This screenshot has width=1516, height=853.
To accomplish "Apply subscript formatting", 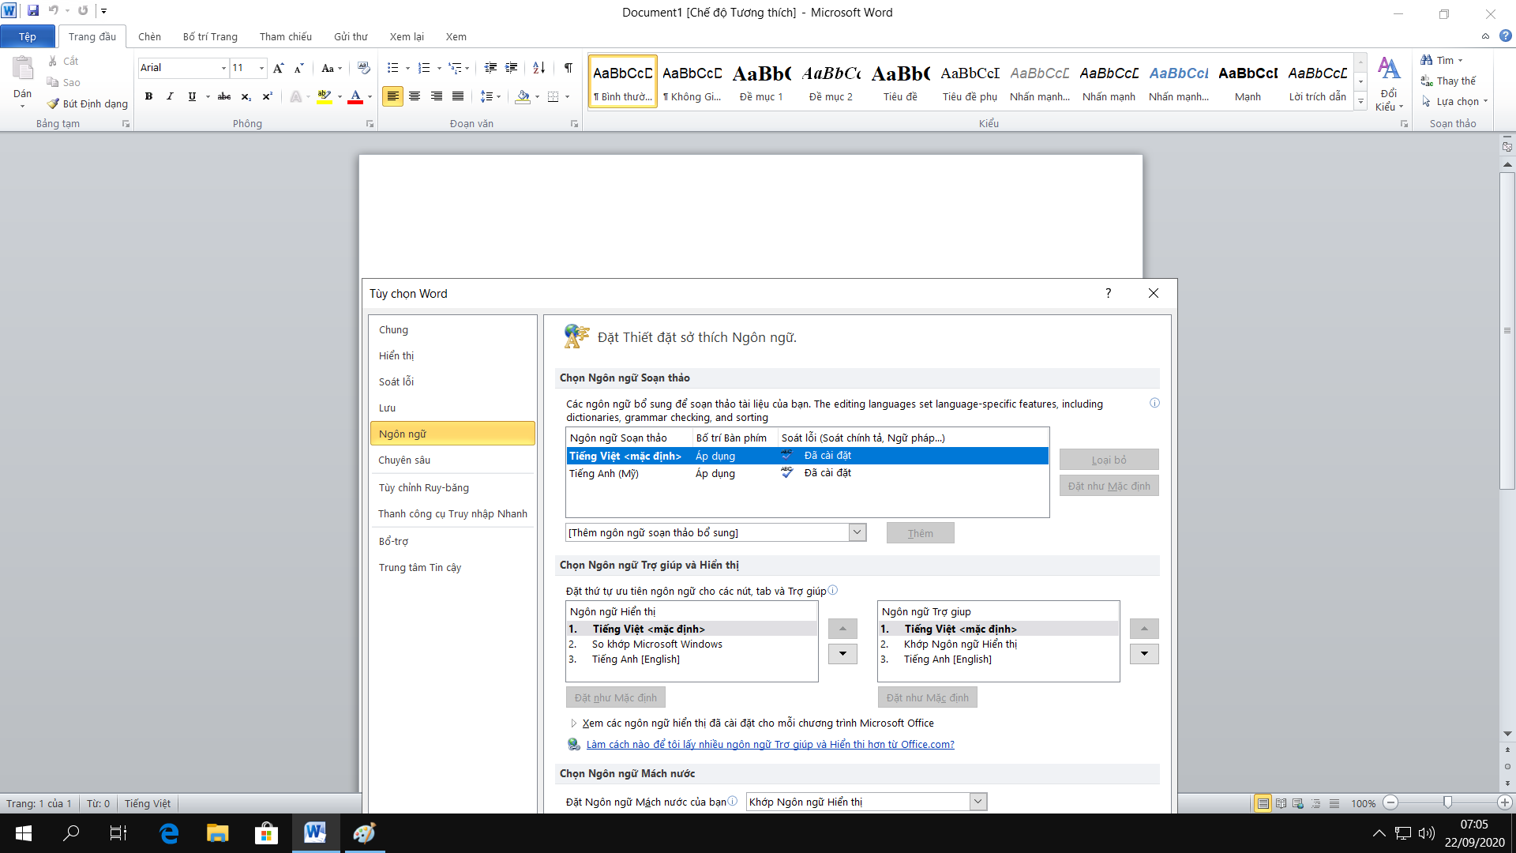I will pos(246,96).
